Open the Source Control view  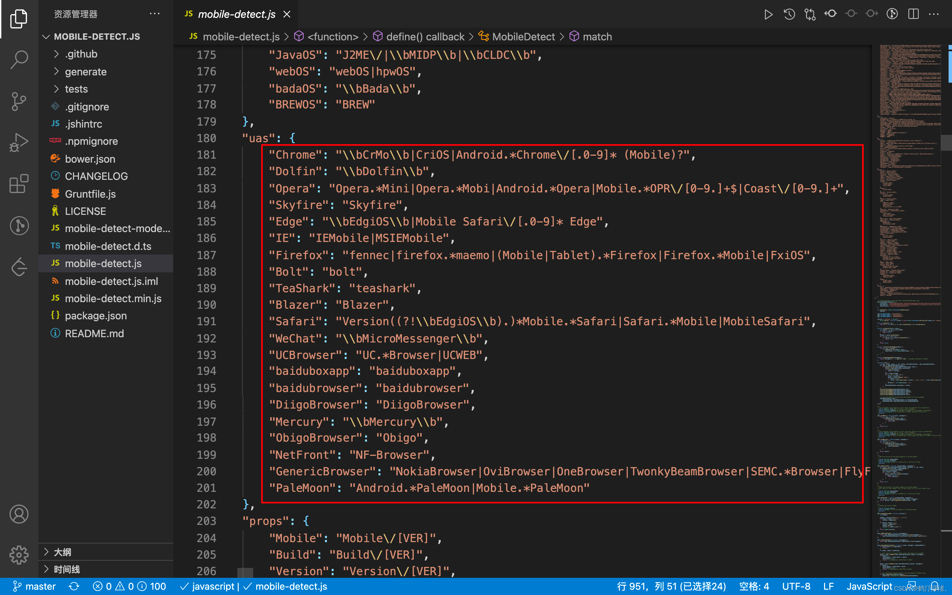pyautogui.click(x=19, y=101)
